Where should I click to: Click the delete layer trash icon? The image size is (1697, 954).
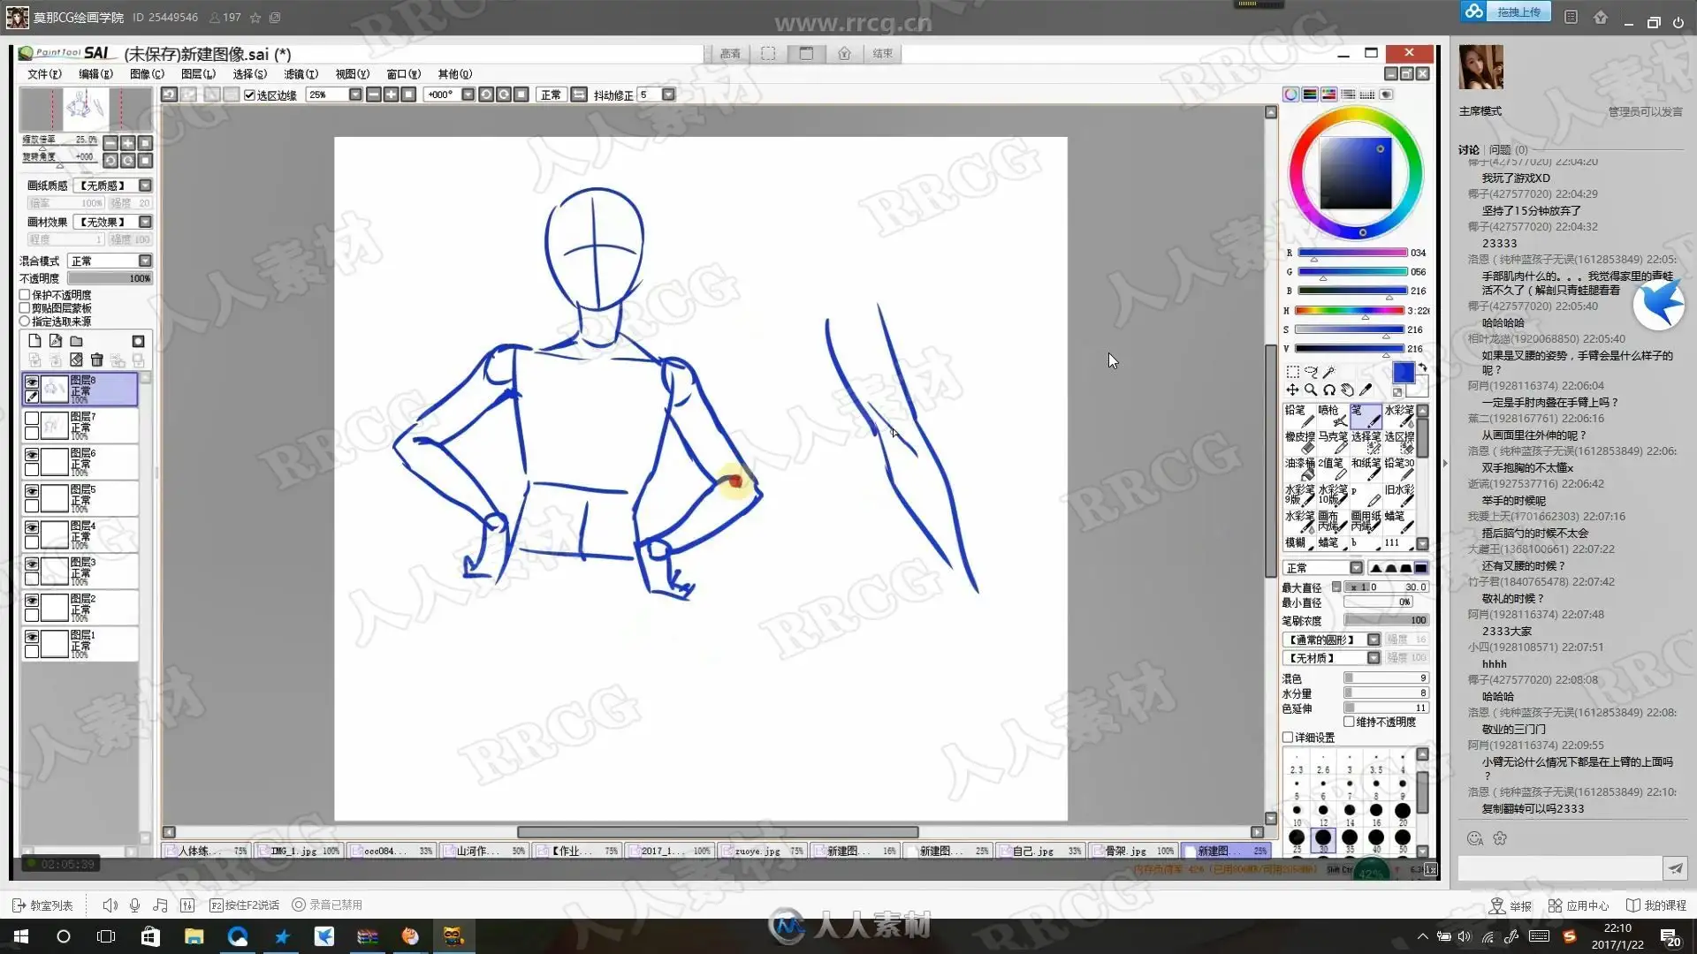[97, 360]
